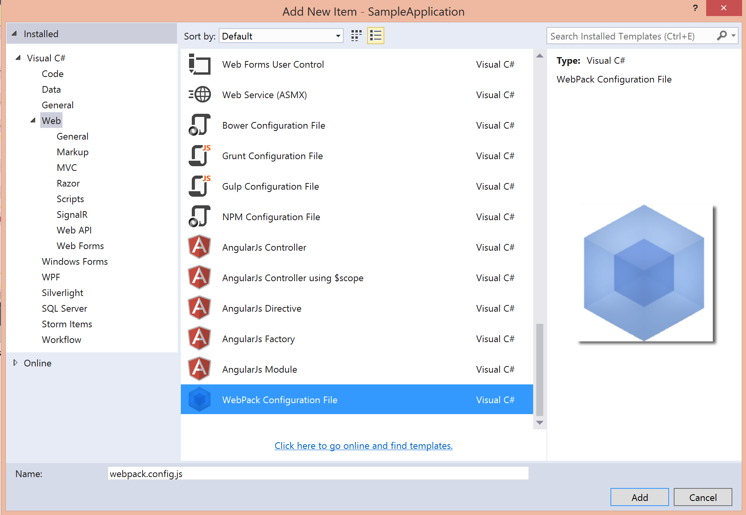Select AngularJs Controller template
The height and width of the screenshot is (515, 746).
coord(357,247)
